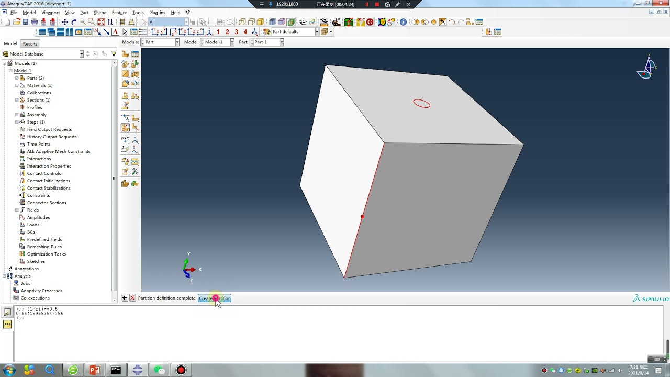The height and width of the screenshot is (377, 670).
Task: Select Field Output Requests item
Action: [49, 129]
